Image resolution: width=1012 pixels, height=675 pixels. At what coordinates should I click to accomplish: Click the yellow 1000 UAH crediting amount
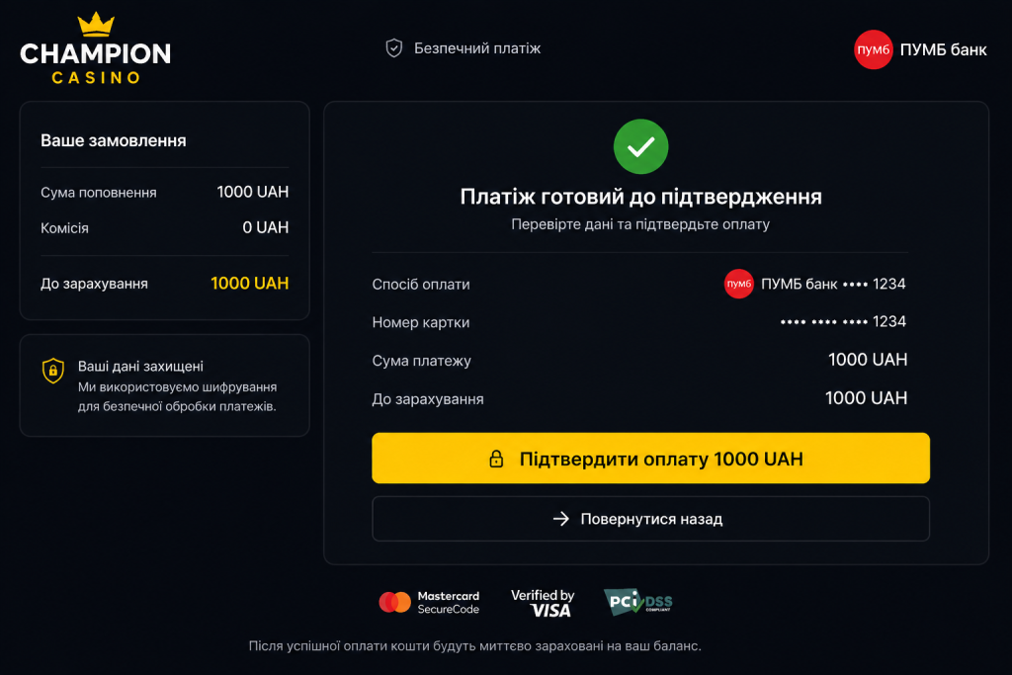tap(249, 284)
